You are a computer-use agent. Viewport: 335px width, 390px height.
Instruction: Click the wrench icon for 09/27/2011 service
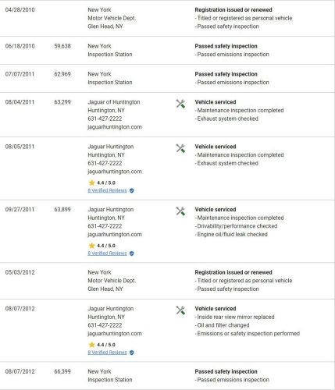point(180,211)
